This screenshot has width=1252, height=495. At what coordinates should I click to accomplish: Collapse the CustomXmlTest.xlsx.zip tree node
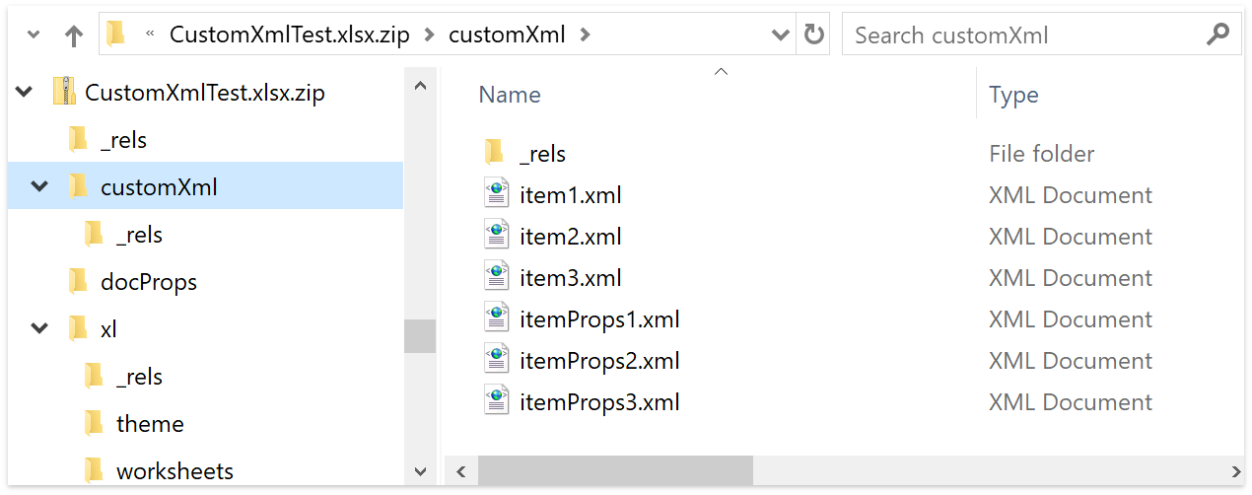25,93
